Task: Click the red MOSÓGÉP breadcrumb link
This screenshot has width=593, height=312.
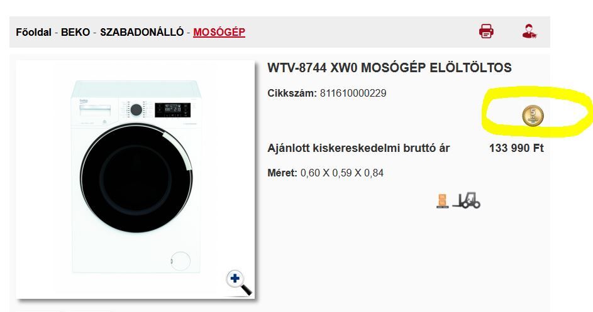Action: (x=219, y=32)
